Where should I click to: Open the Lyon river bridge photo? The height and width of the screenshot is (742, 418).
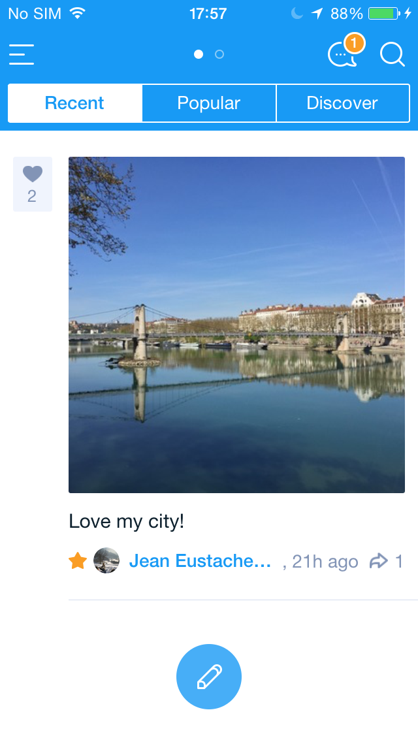pos(236,325)
